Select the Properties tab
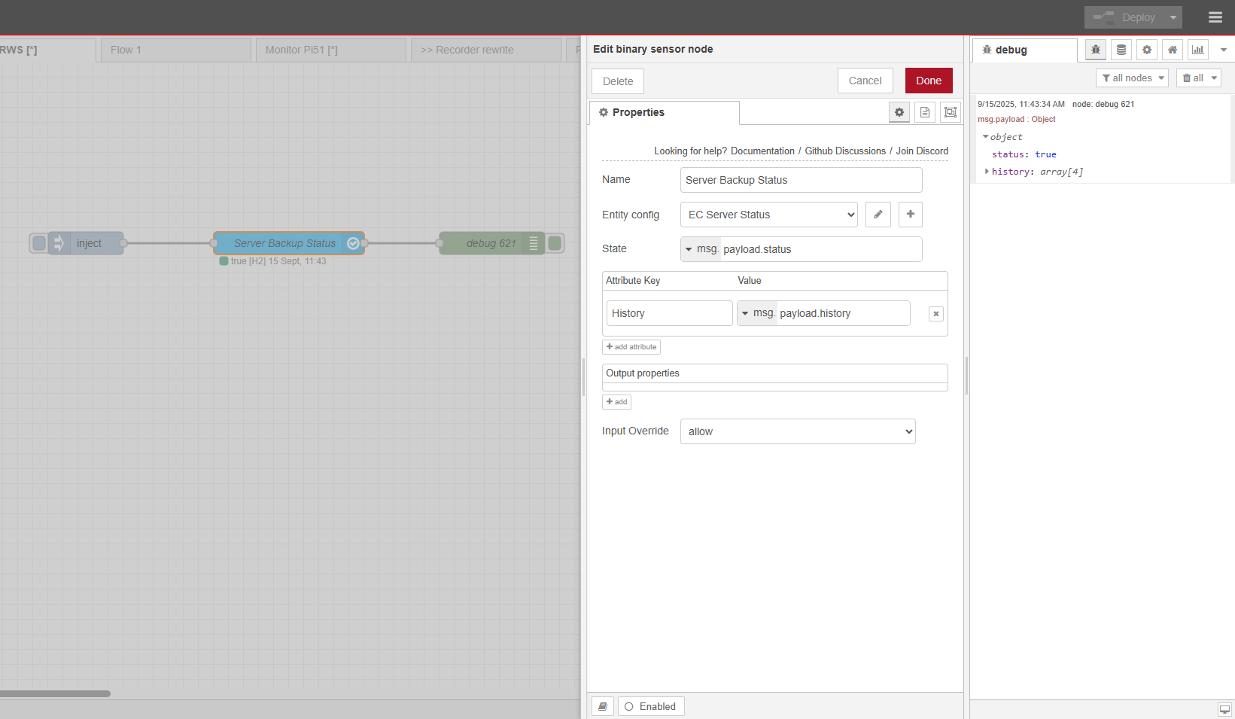Image resolution: width=1235 pixels, height=719 pixels. click(664, 112)
